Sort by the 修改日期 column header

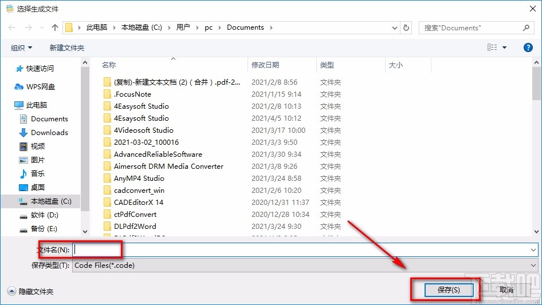265,65
